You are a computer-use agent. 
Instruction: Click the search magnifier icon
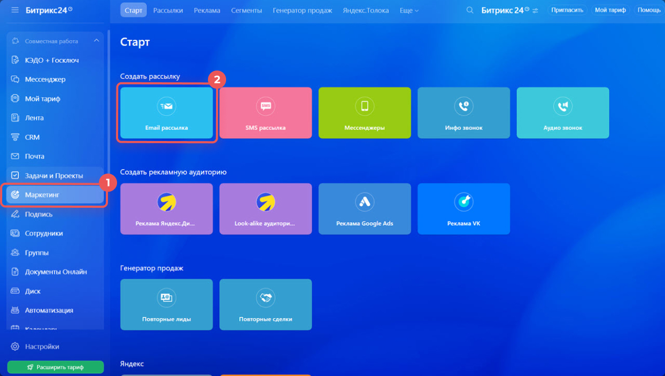(x=470, y=10)
